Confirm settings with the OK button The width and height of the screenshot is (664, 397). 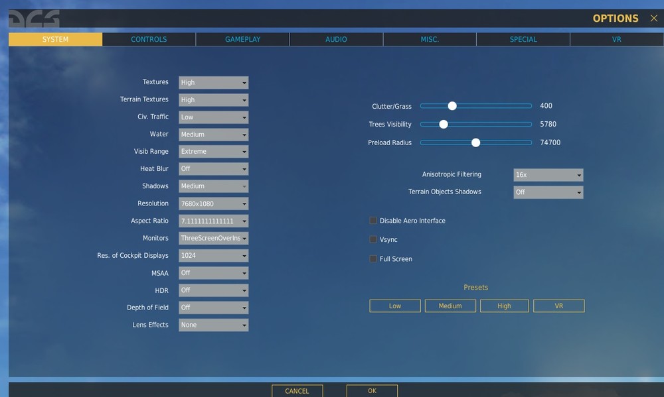click(x=373, y=390)
